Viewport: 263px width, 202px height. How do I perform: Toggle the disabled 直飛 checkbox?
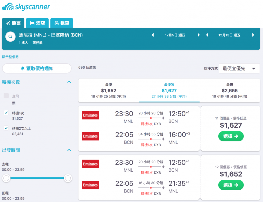click(6, 96)
